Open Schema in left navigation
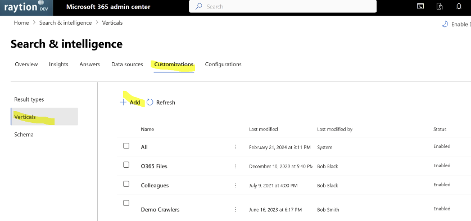 pyautogui.click(x=24, y=135)
